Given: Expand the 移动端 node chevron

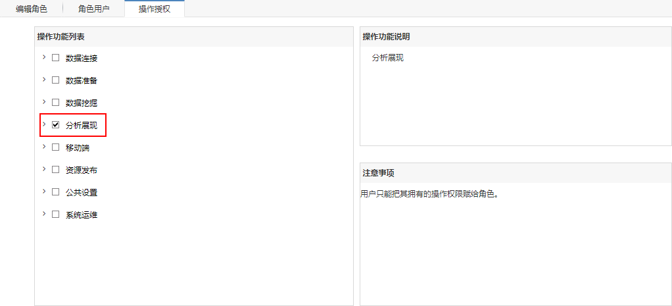Looking at the screenshot, I should 43,146.
